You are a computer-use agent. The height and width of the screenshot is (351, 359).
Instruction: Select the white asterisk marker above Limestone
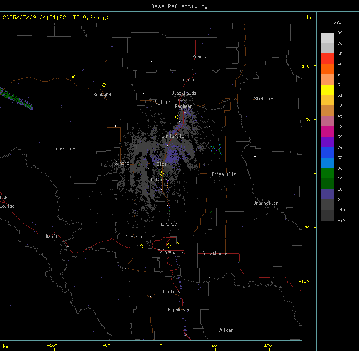click(64, 144)
